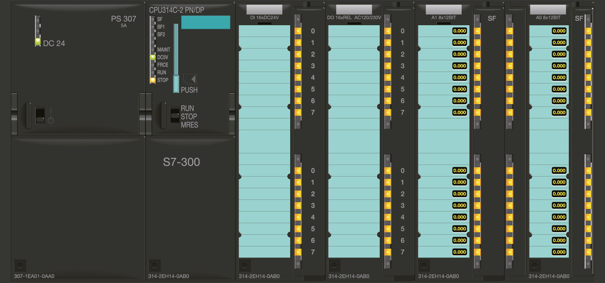
Task: Click last 0.000 value in A0 8x12BIT lower group
Action: click(559, 252)
